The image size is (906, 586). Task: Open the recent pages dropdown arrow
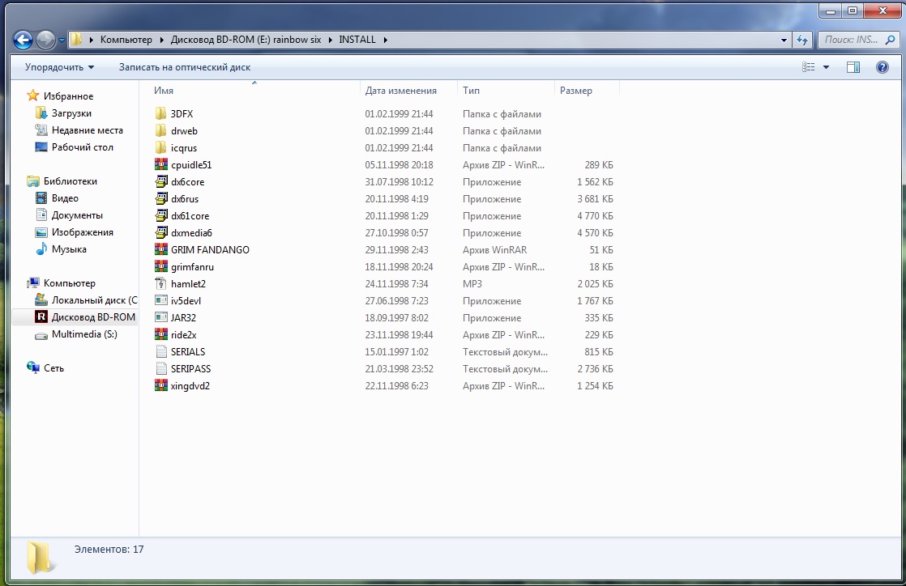tap(62, 40)
